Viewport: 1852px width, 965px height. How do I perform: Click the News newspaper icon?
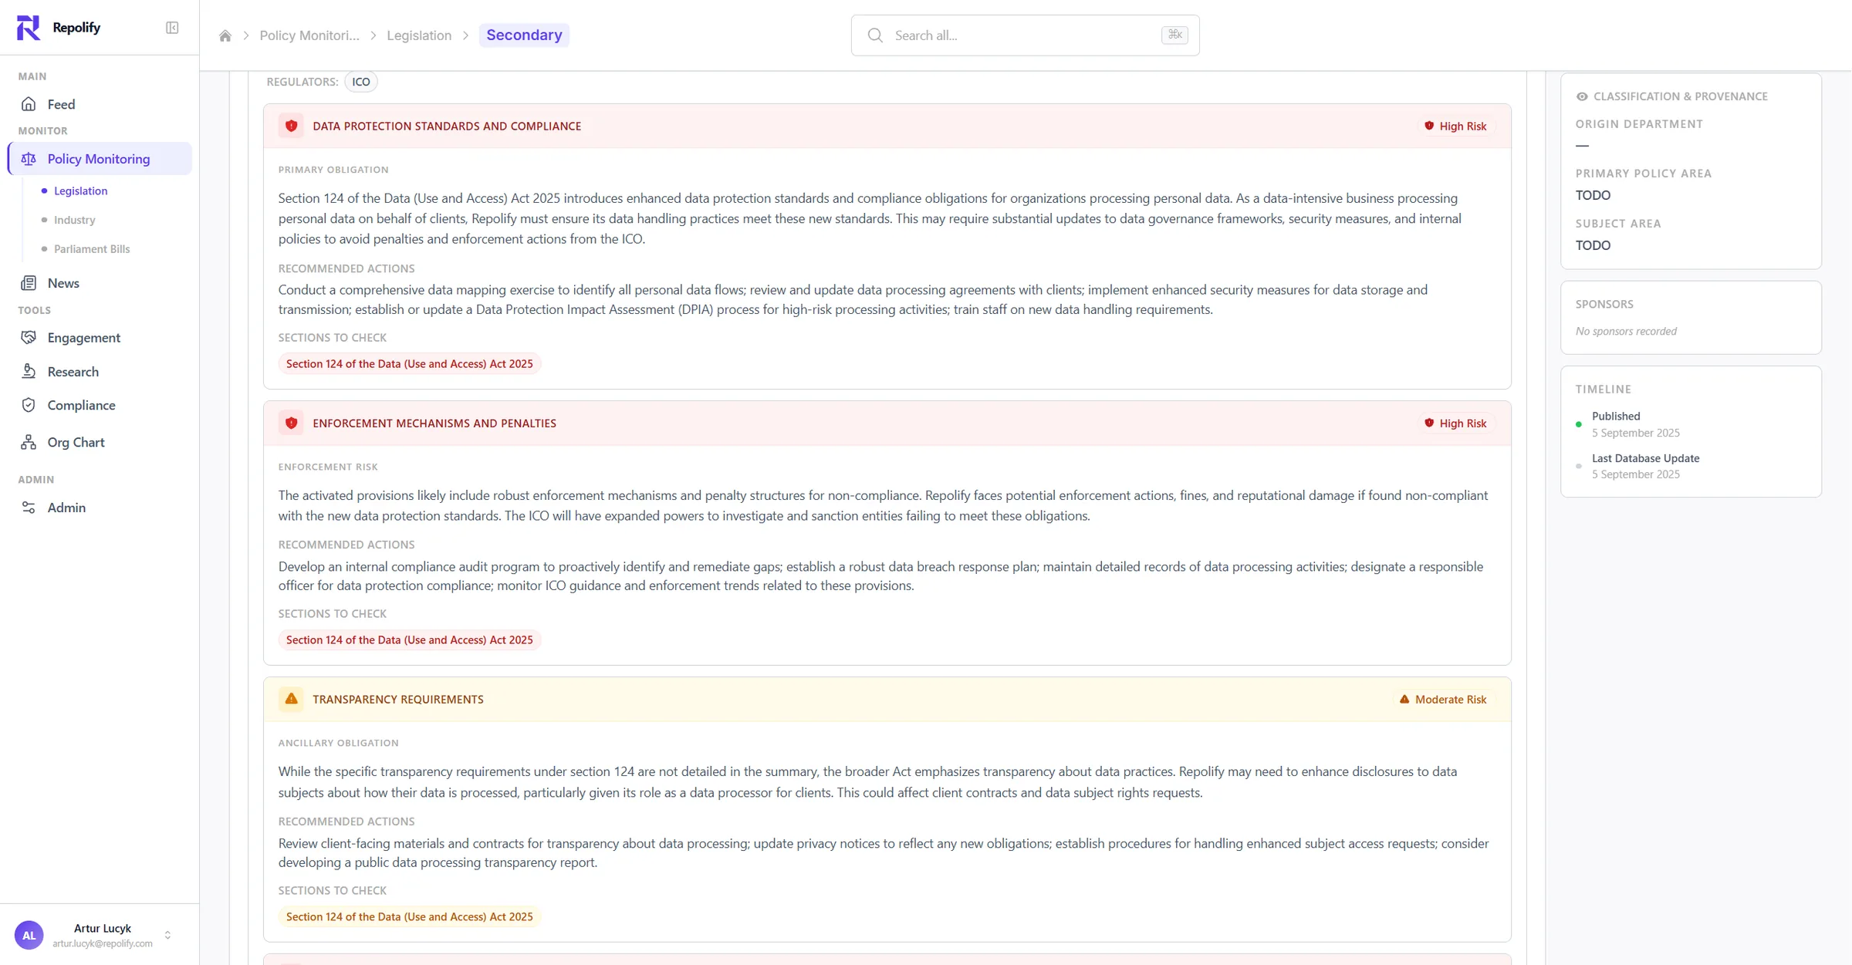point(29,283)
